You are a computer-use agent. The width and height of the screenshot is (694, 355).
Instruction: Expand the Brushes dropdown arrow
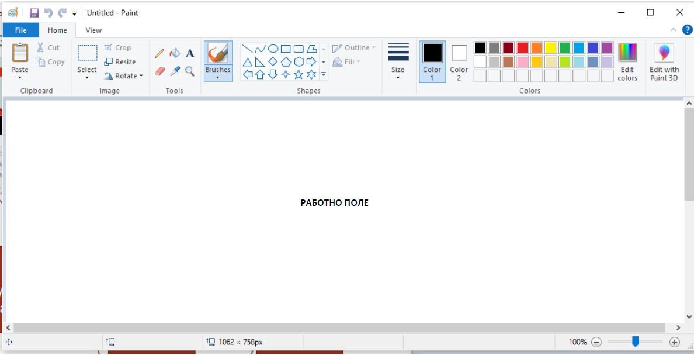click(x=217, y=77)
